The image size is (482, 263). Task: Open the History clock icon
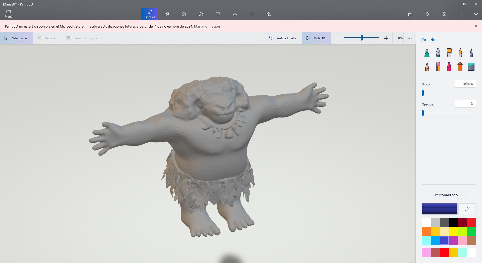444,14
